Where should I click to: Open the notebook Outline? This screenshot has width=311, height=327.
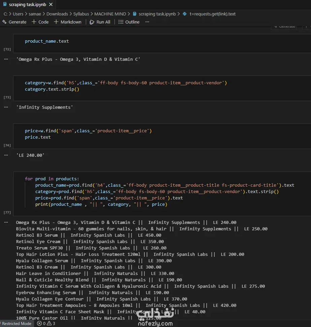pos(129,22)
